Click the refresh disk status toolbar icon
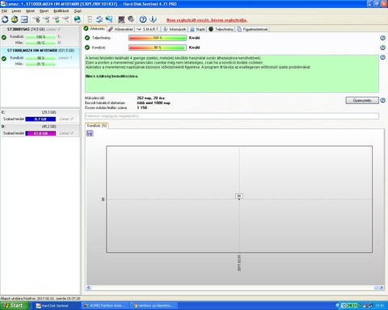The image size is (388, 310). 5,19
